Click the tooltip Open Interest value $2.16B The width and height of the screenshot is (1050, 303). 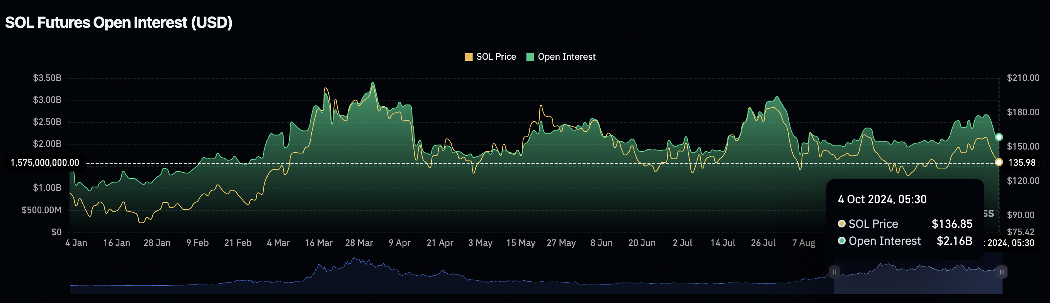click(954, 241)
